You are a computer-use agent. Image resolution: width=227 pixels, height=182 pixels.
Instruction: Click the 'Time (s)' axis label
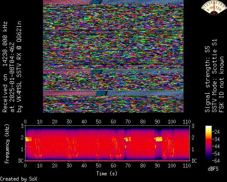[x=107, y=174]
